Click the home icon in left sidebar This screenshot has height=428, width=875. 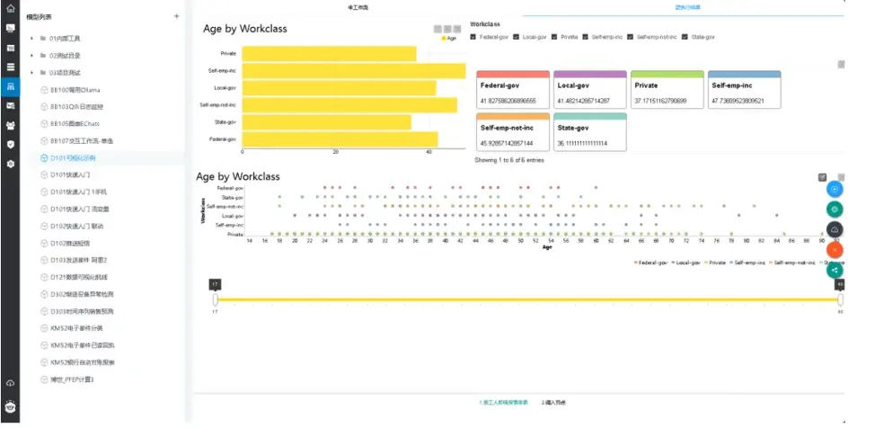point(10,9)
